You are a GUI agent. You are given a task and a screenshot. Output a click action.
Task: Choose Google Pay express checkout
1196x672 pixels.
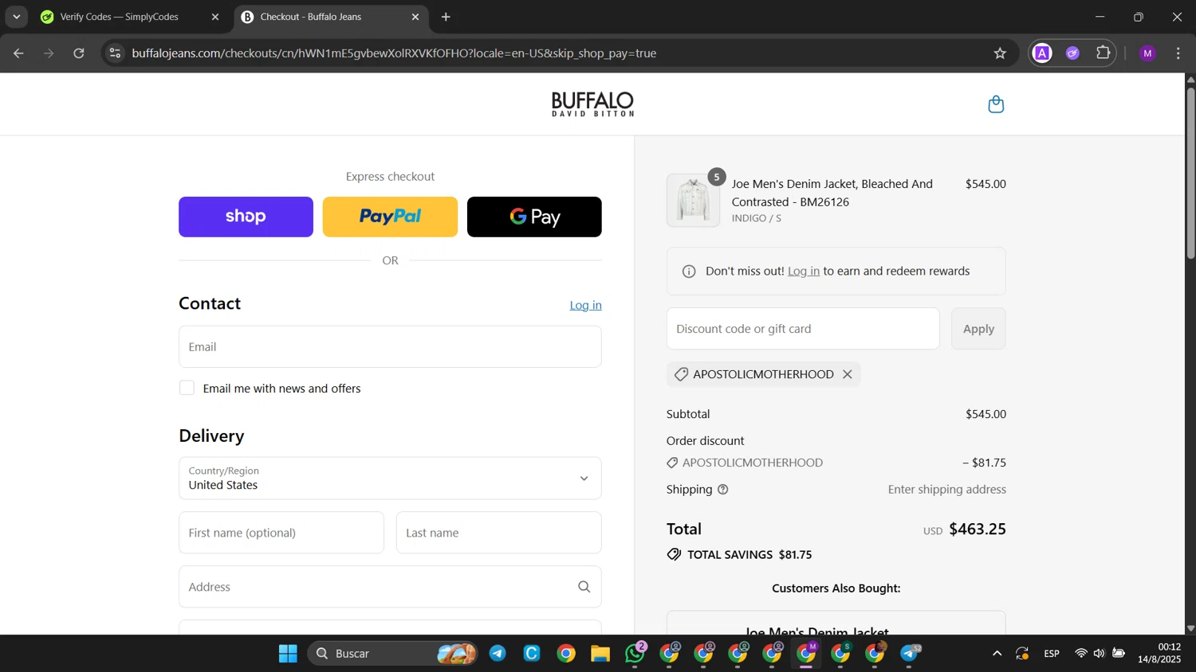[534, 217]
